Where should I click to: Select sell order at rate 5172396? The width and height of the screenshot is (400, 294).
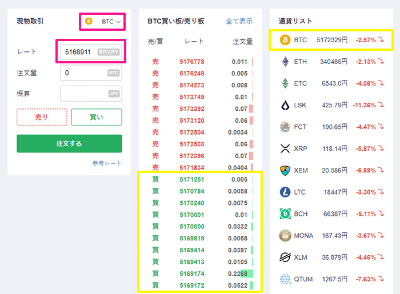(x=201, y=156)
